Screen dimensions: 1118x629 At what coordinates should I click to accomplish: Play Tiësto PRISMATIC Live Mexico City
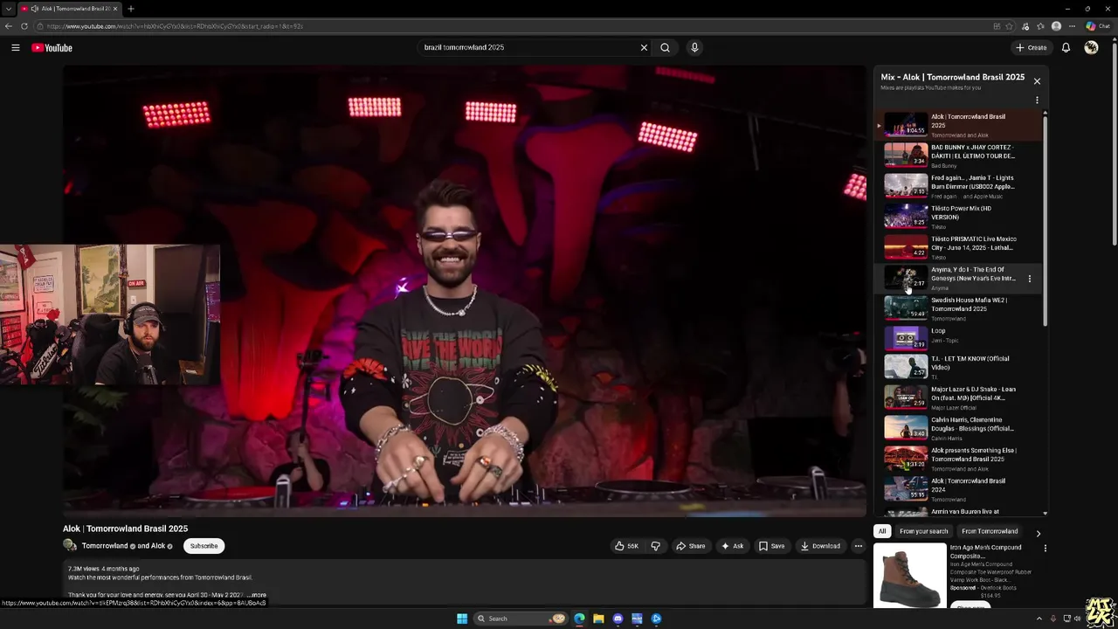coord(958,246)
